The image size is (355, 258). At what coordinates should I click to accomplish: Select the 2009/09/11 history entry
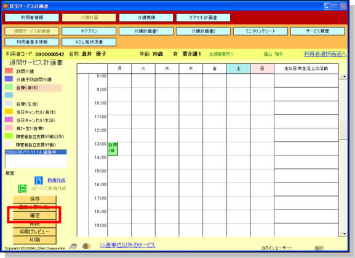point(36,152)
